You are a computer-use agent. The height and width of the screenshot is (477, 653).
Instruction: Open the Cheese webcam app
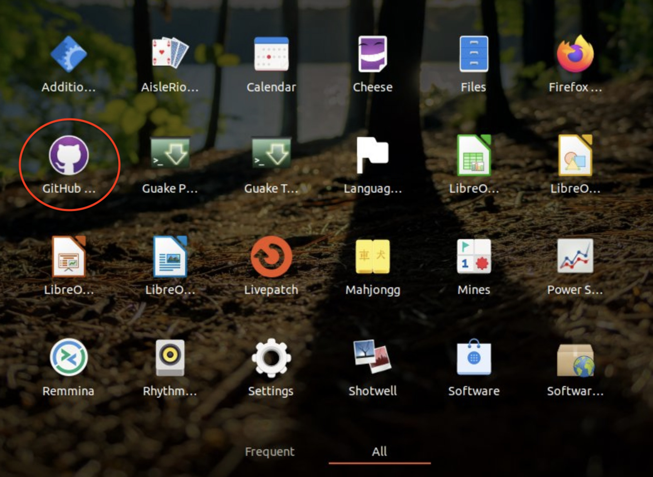click(x=372, y=54)
